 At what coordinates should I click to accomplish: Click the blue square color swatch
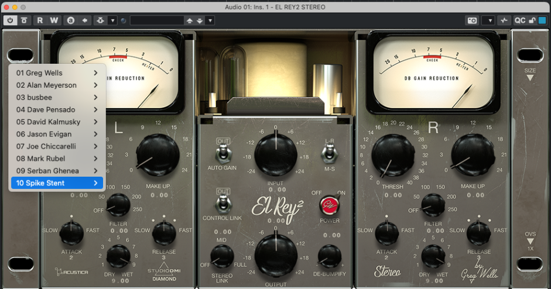(x=543, y=20)
